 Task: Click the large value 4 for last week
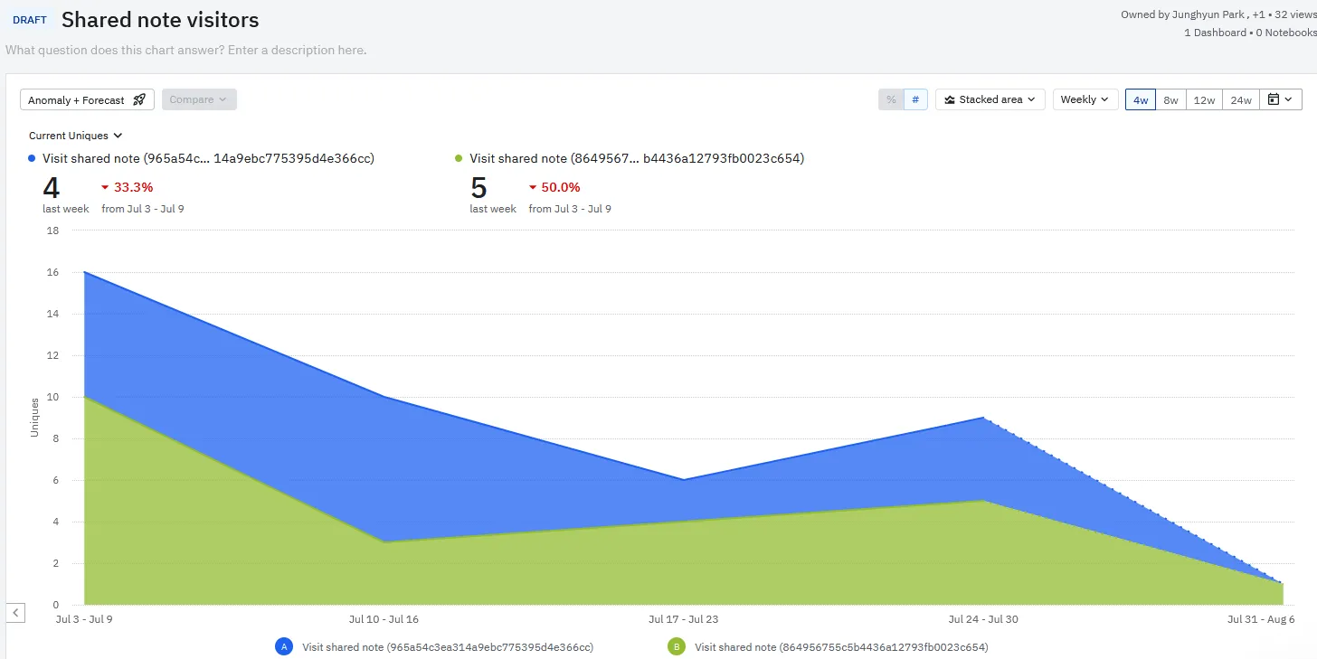click(x=52, y=188)
